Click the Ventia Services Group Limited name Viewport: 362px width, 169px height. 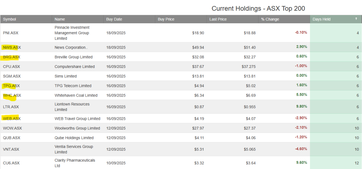coord(74,149)
